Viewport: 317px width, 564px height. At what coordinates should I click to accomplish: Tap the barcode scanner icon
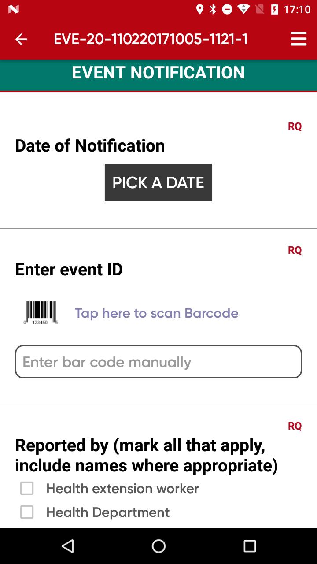click(41, 313)
